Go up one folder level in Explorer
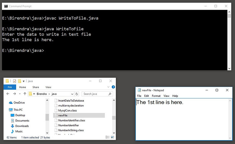This screenshot has width=235, height=144. [25, 94]
